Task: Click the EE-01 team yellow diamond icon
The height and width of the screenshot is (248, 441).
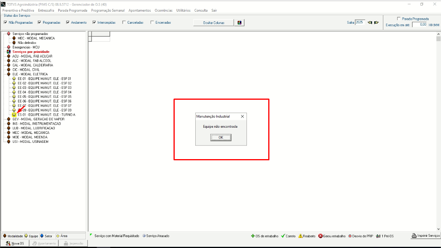Action: pos(14,79)
